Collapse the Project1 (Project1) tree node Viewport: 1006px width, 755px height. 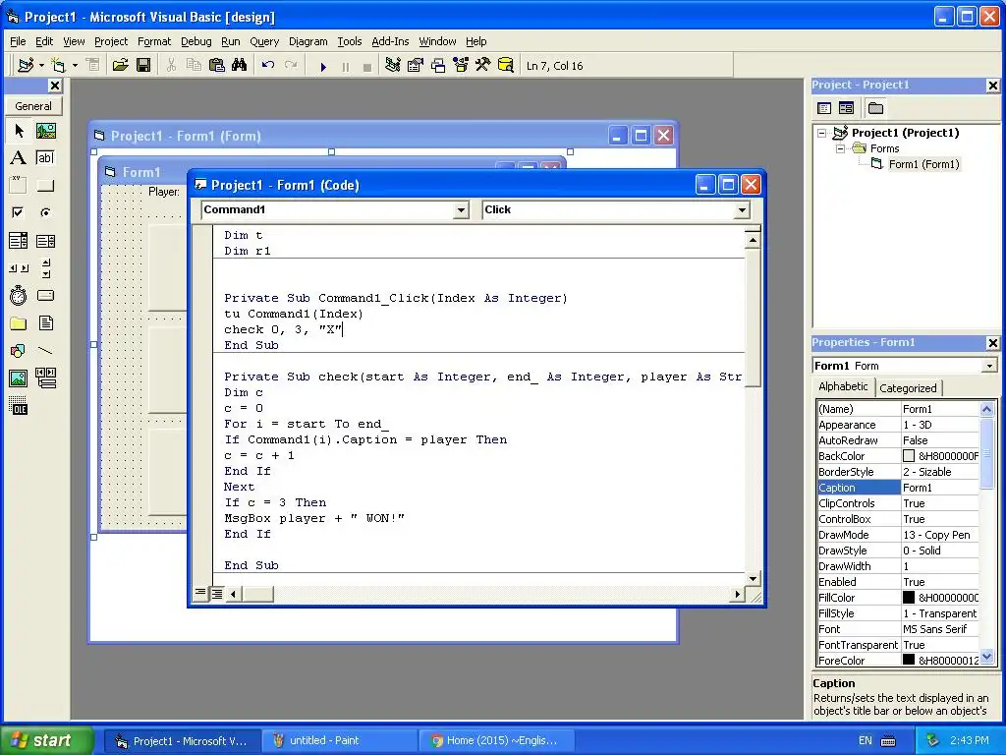[822, 133]
